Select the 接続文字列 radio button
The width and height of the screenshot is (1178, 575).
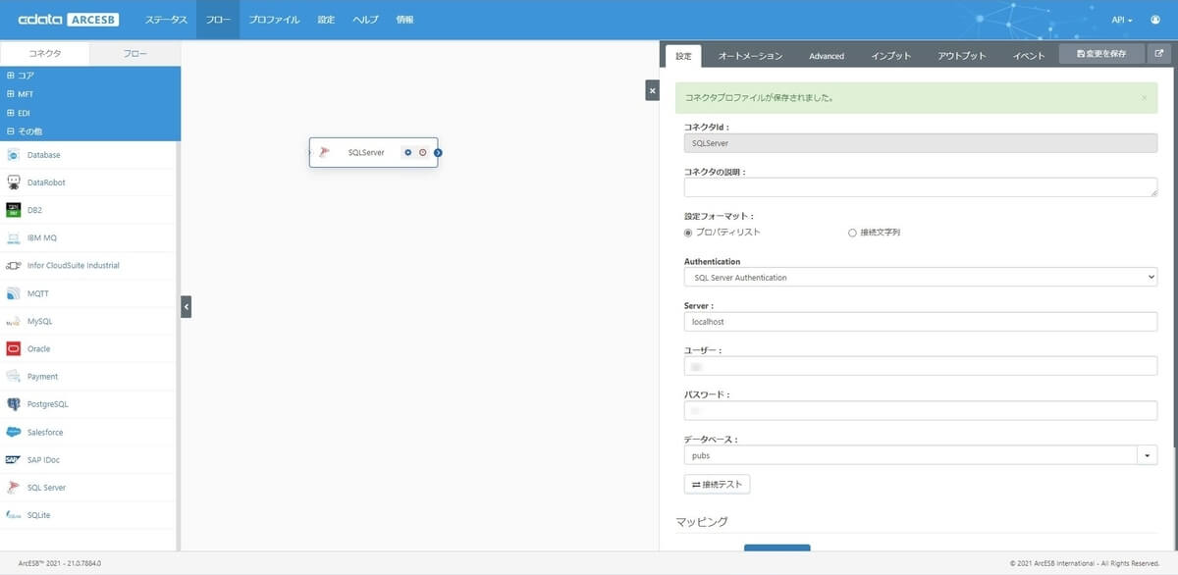(852, 233)
